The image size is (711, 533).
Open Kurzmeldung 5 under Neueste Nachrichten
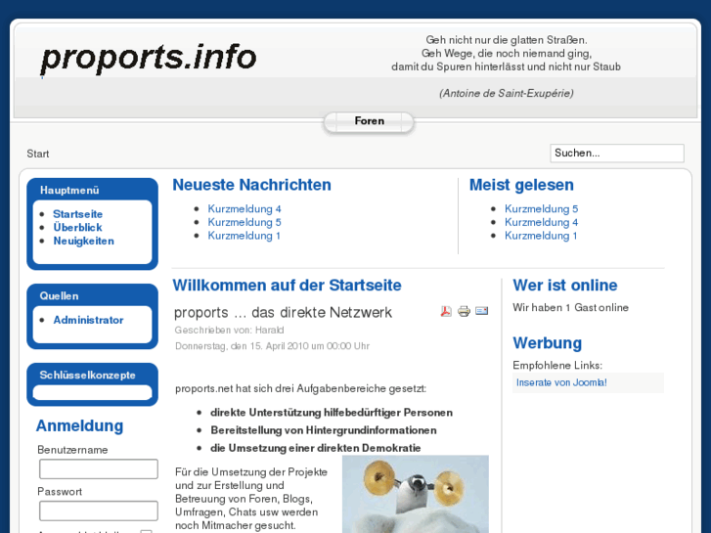tap(244, 222)
